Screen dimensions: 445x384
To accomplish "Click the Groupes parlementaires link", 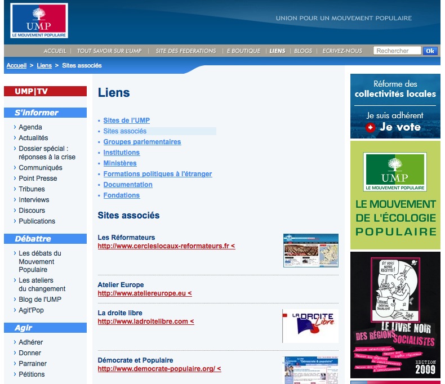I will [142, 142].
